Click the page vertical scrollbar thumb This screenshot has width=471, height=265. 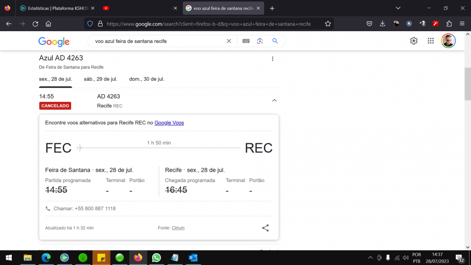tap(468, 84)
